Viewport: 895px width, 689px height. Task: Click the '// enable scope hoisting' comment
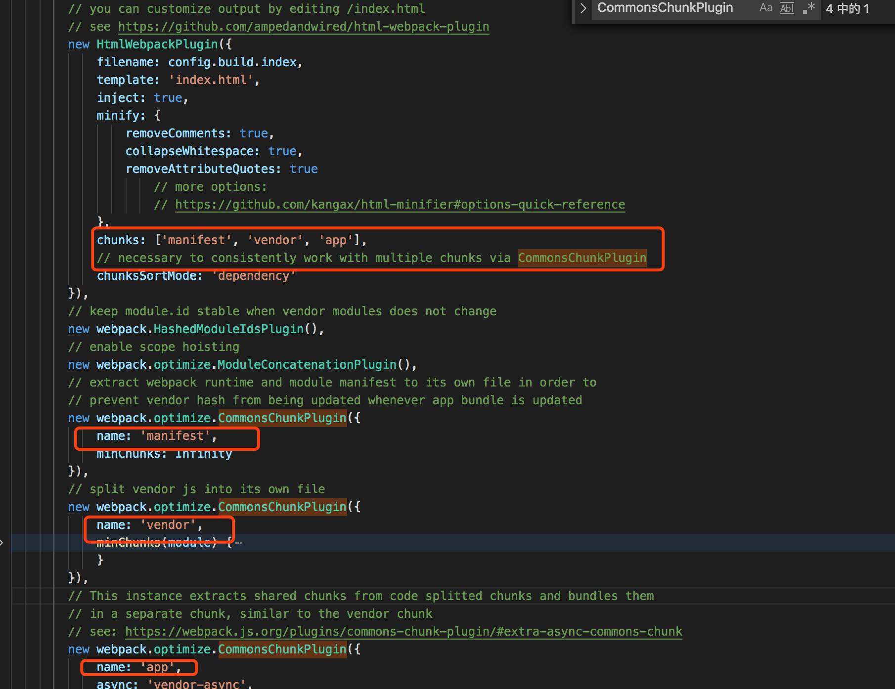[x=154, y=347]
